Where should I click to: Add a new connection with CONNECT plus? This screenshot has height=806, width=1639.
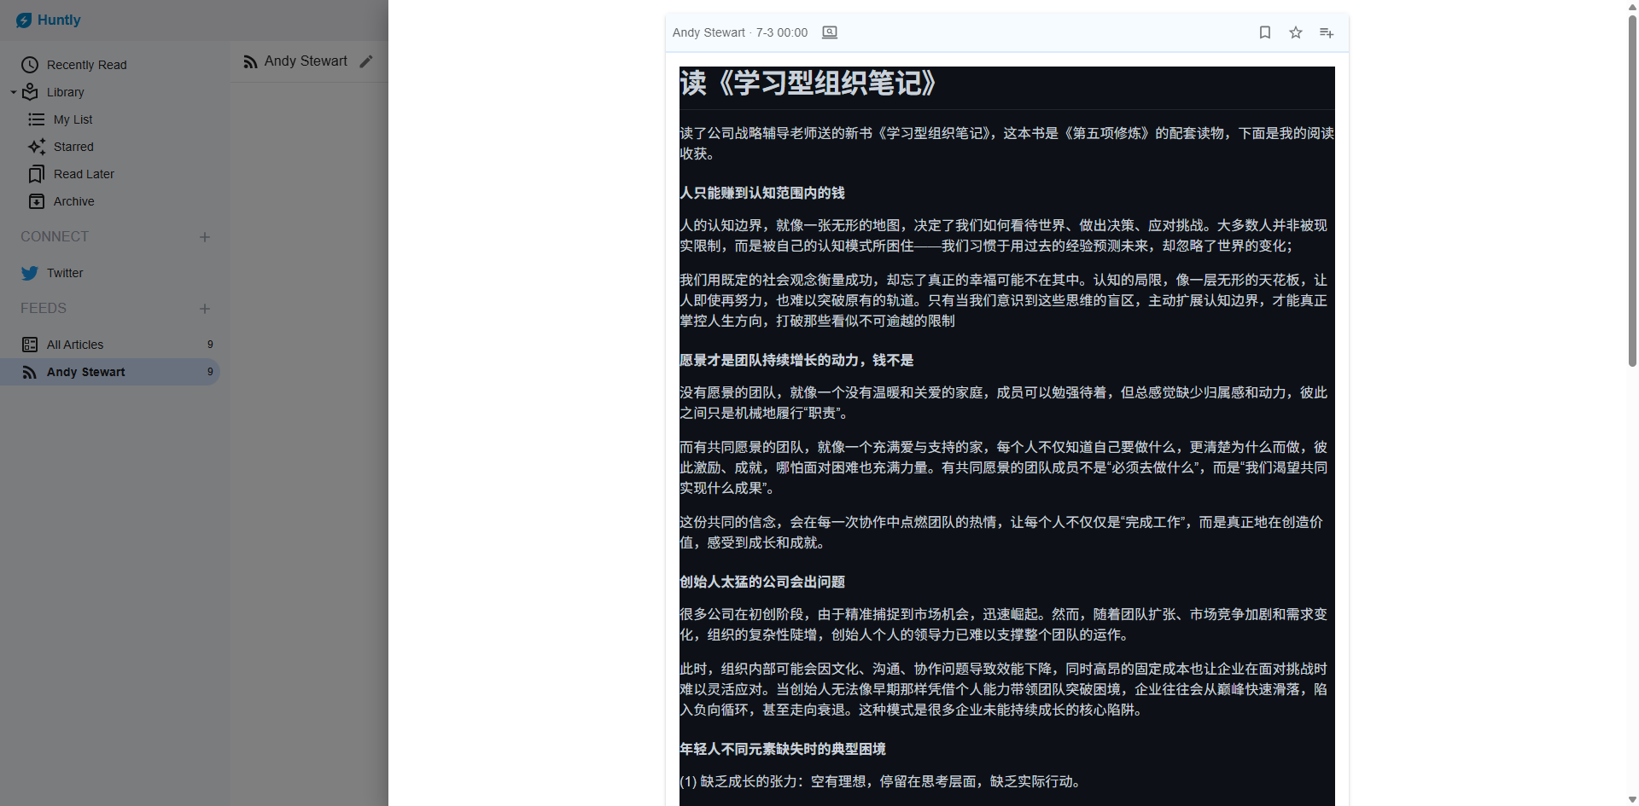[205, 237]
